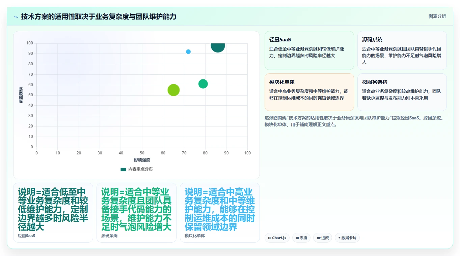
Task: Select the emerald green bubble near 79
Action: (203, 84)
